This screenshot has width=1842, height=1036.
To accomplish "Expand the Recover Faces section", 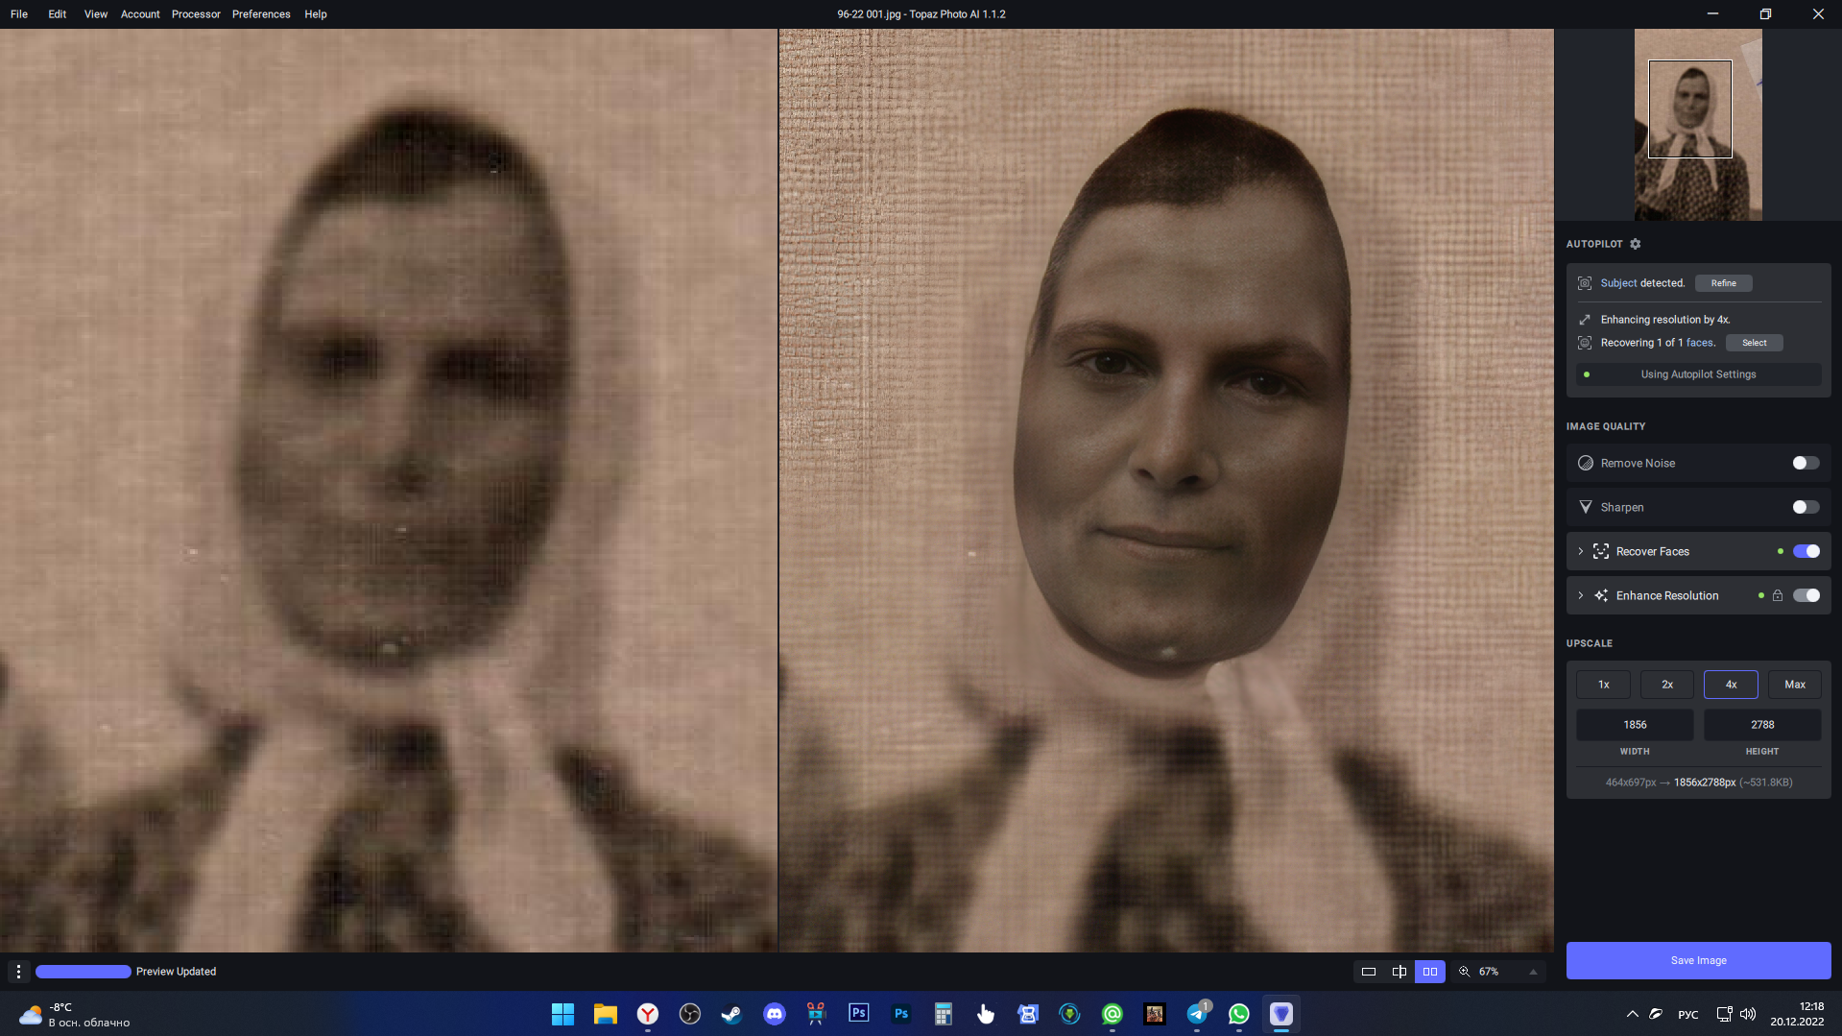I will tap(1581, 551).
